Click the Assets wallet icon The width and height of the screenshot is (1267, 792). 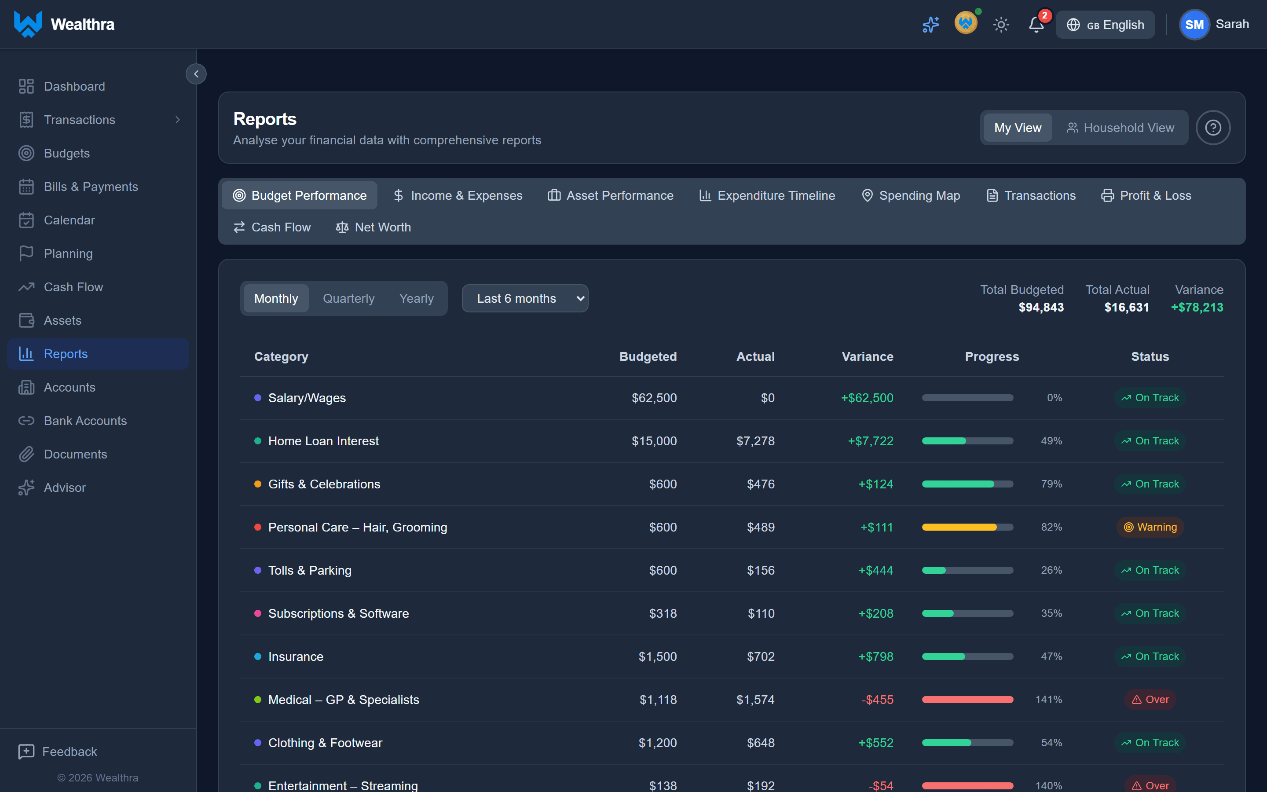pyautogui.click(x=26, y=321)
